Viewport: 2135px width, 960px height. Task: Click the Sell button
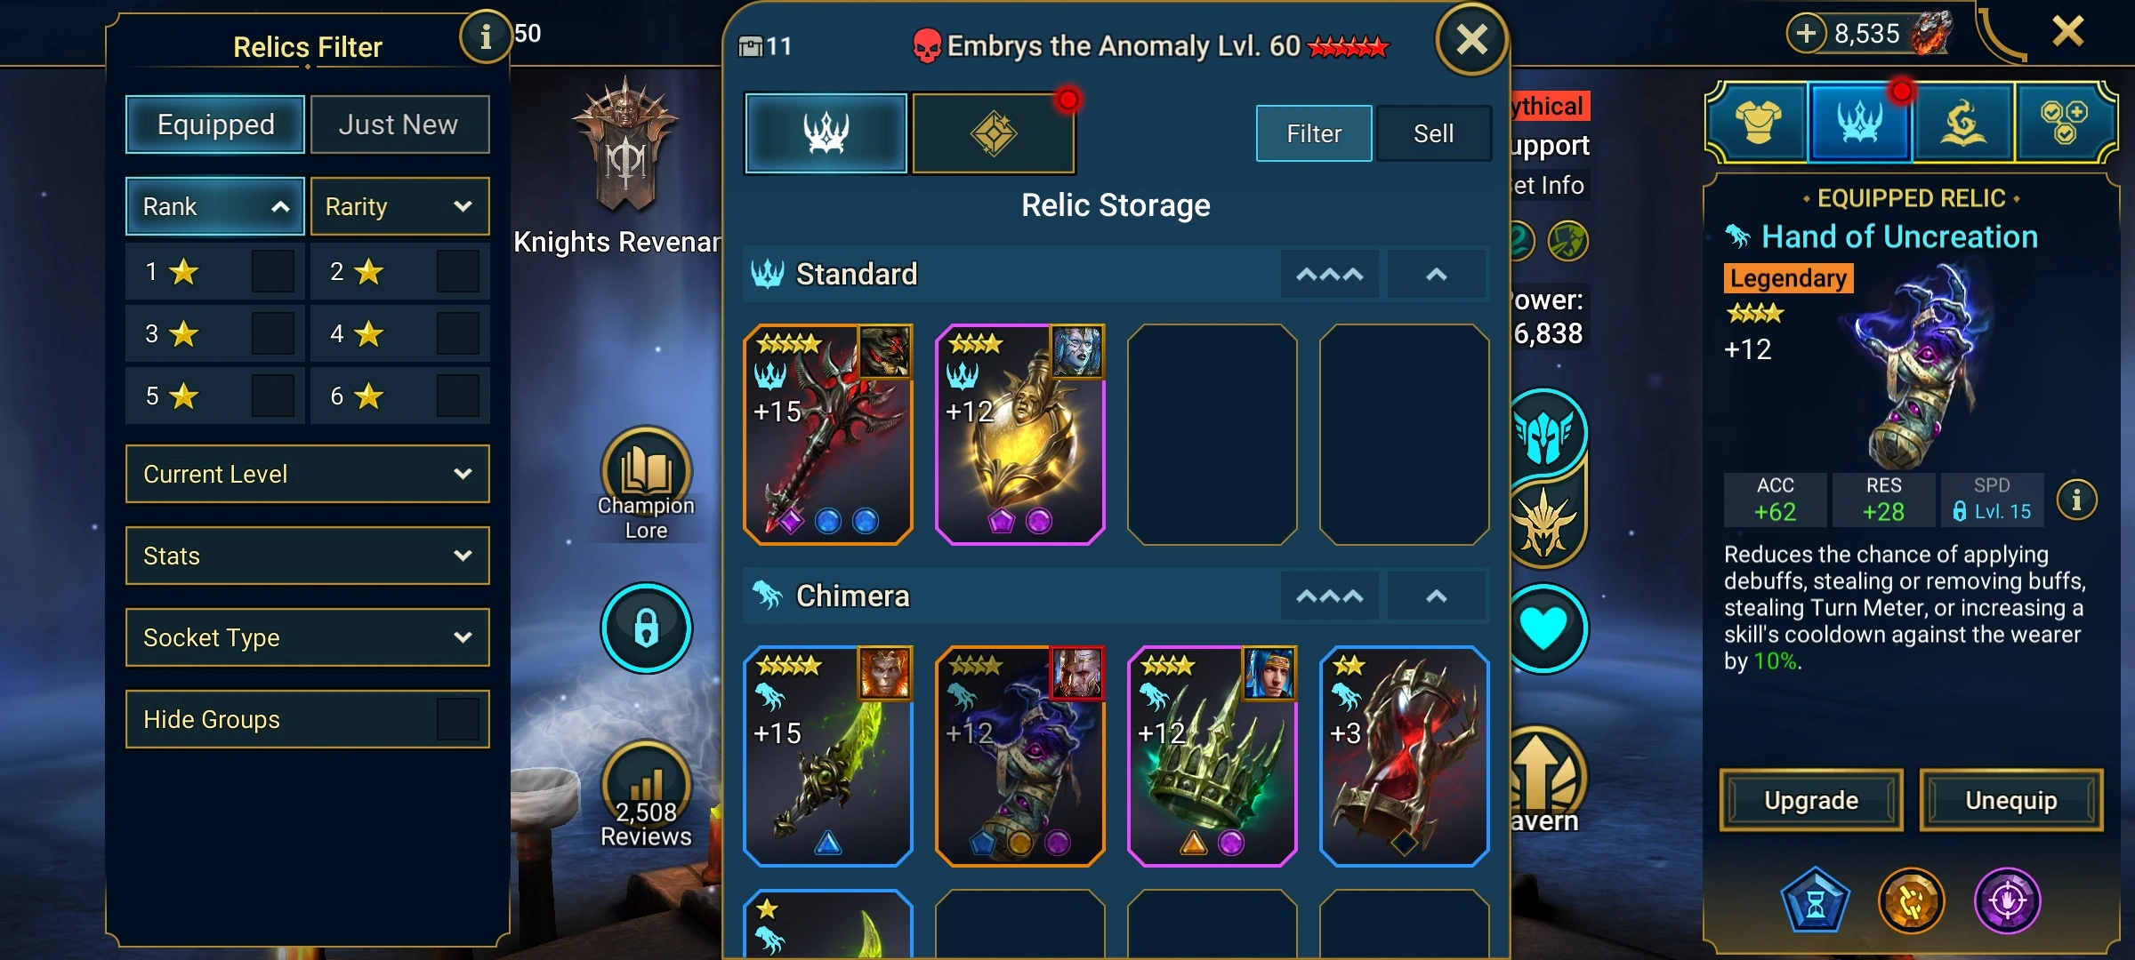[x=1433, y=133]
